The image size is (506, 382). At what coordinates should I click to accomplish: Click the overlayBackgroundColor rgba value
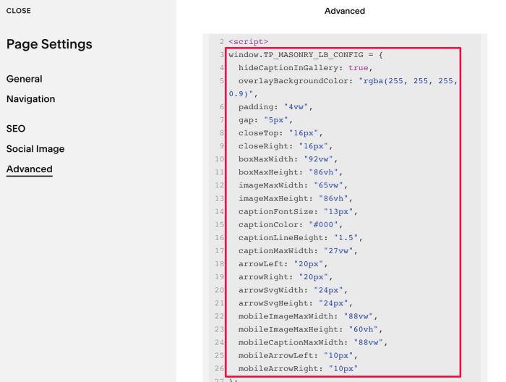coord(343,88)
